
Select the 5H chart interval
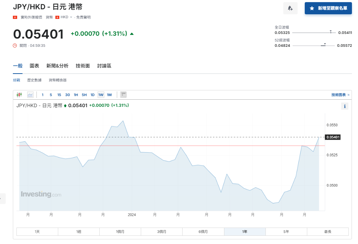click(x=84, y=95)
